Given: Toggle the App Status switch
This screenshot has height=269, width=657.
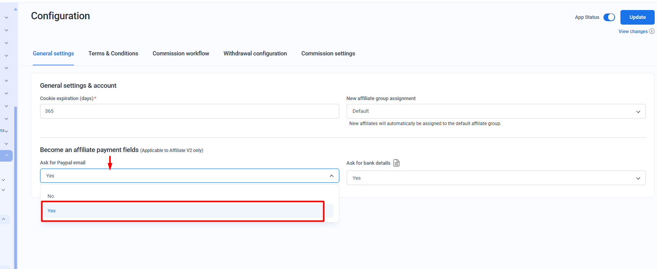Looking at the screenshot, I should 609,17.
